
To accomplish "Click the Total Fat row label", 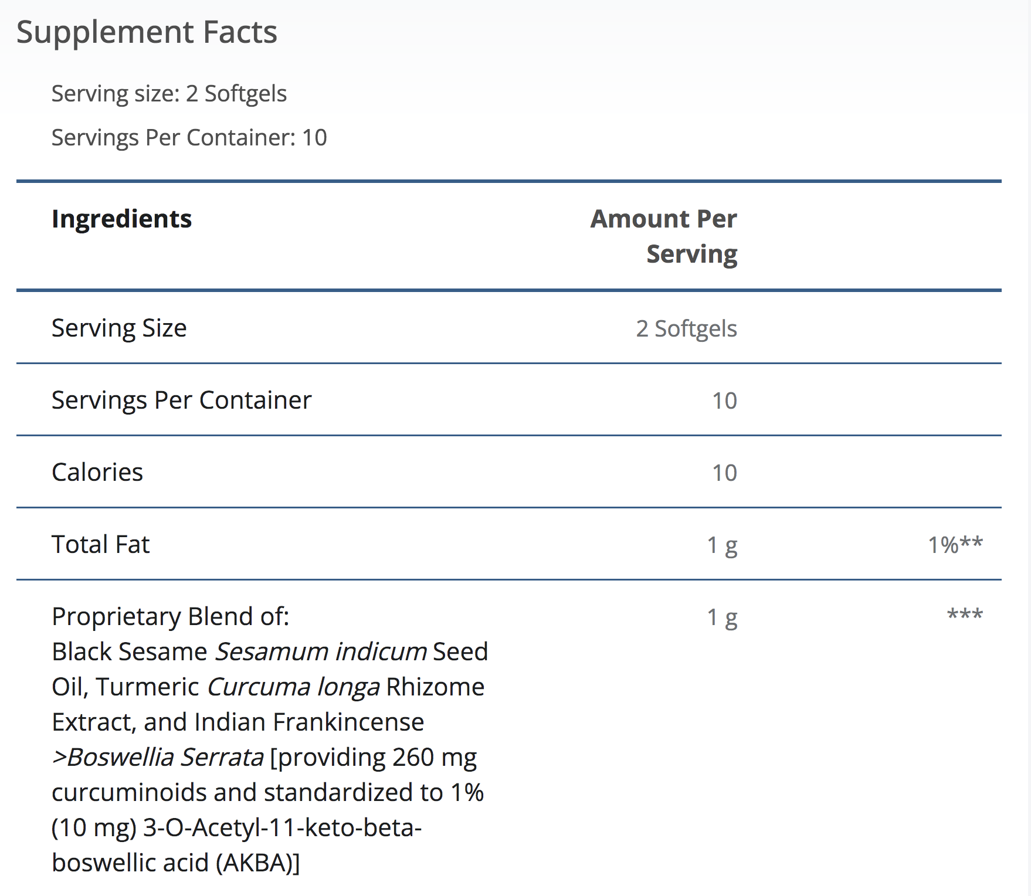I will coord(100,545).
